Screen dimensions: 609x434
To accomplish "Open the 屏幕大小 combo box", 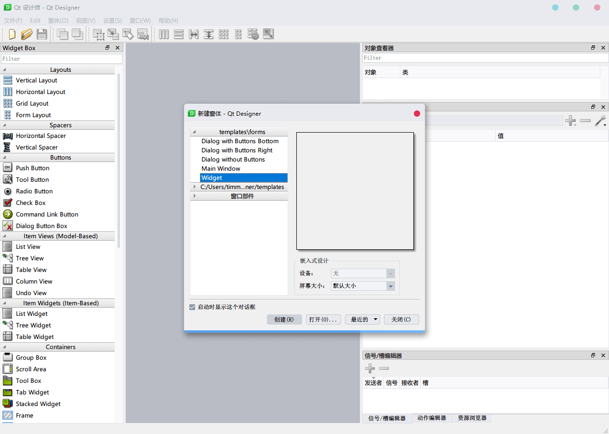I will pos(363,285).
